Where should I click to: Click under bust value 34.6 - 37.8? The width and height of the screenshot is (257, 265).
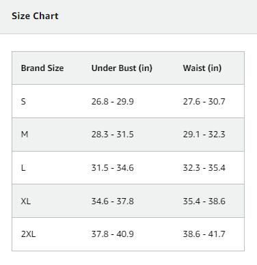point(113,201)
